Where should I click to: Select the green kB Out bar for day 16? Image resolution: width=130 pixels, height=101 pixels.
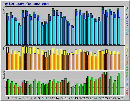(66, 87)
